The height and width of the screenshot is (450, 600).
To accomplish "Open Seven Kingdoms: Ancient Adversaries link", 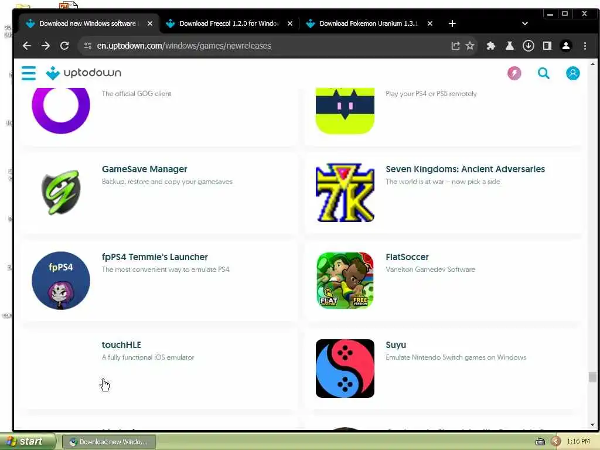I will point(465,169).
